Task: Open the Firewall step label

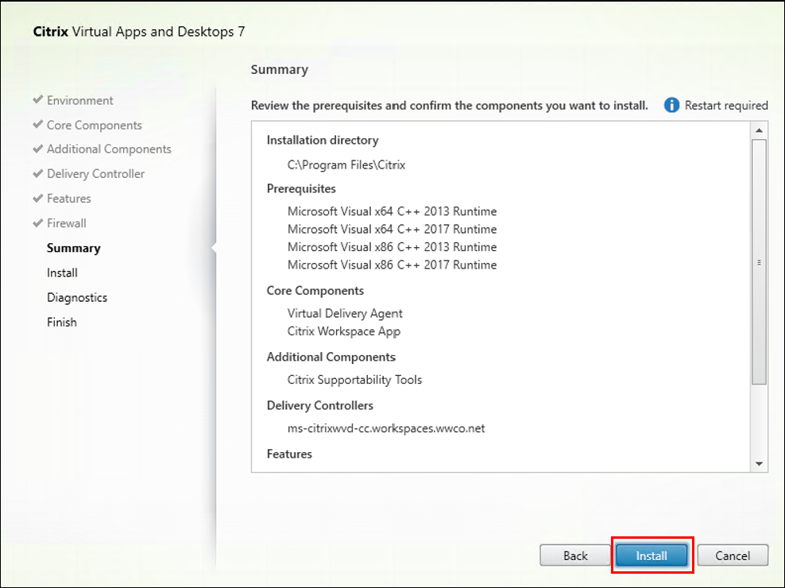Action: 67,223
